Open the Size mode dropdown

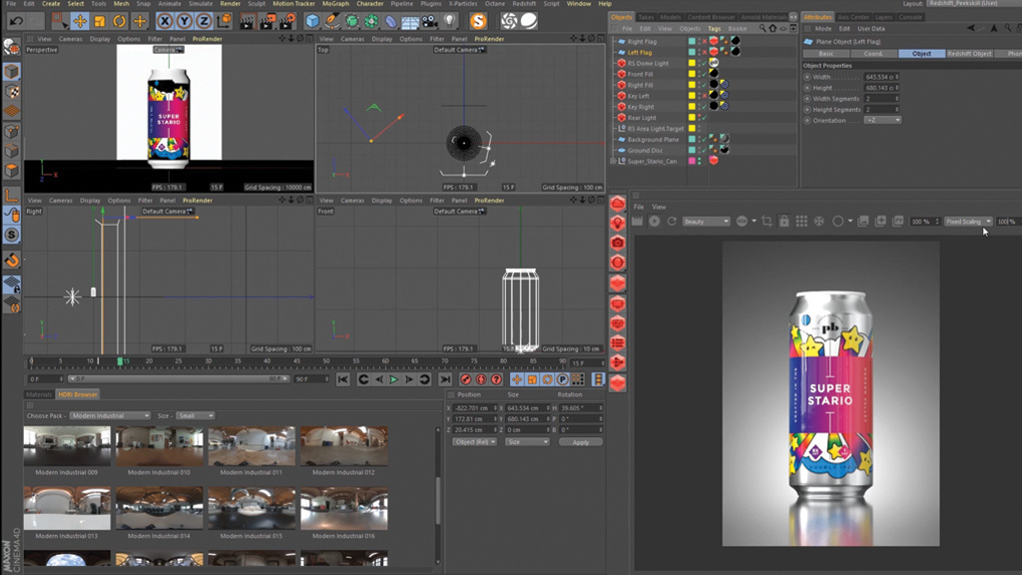(x=527, y=442)
